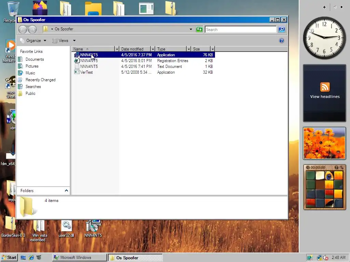Image resolution: width=350 pixels, height=262 pixels.
Task: Launch Internet Explorer from Quick Launch
Action: click(31, 258)
